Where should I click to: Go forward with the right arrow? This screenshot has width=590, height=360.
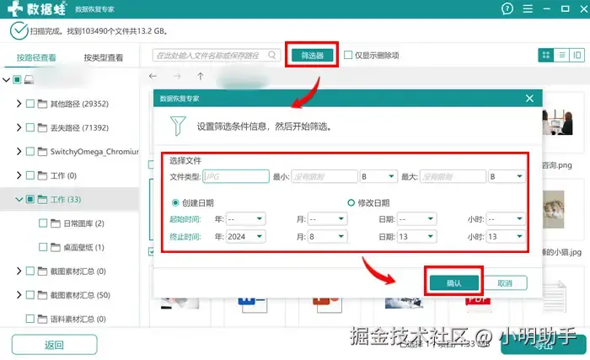(177, 76)
